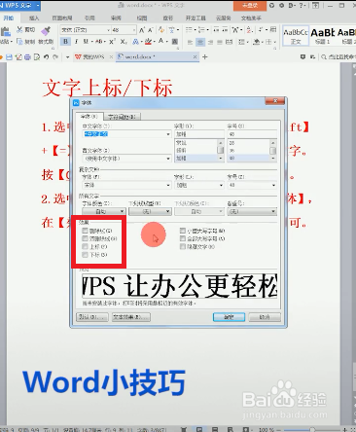Click the strikethrough AB icon
The width and height of the screenshot is (356, 432).
pos(98,42)
